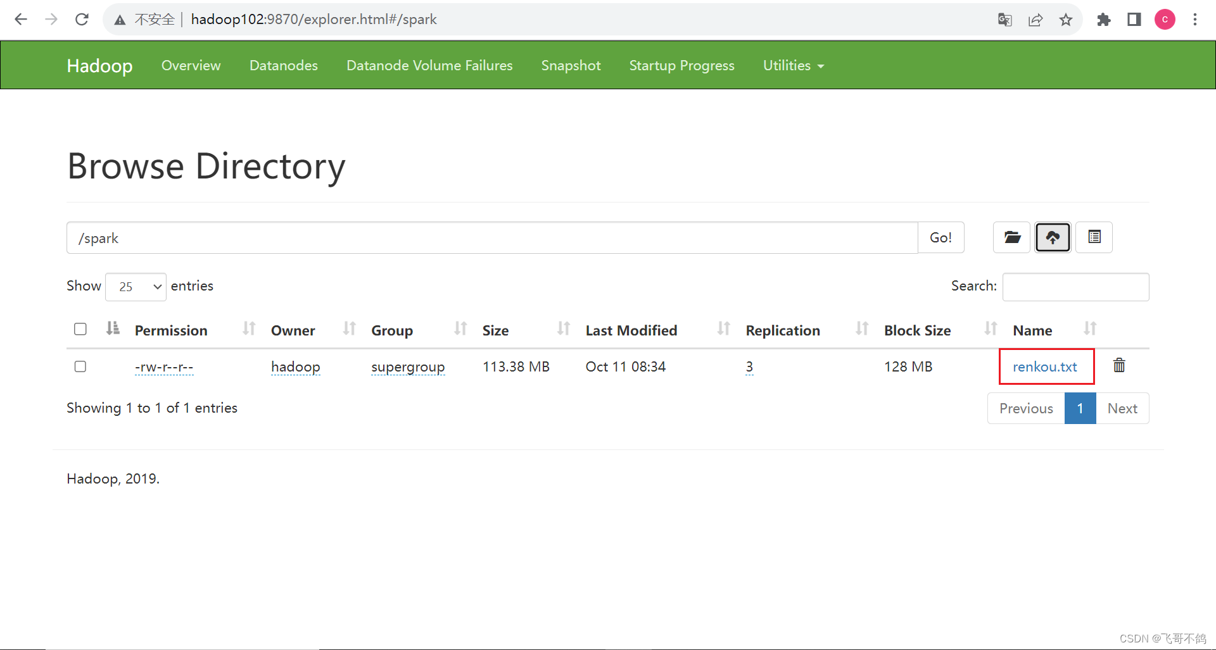Click the browser address bar URL
1216x650 pixels.
(x=313, y=20)
